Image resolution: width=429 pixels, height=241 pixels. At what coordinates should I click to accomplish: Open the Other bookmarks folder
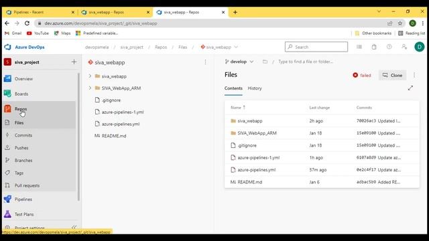point(373,33)
